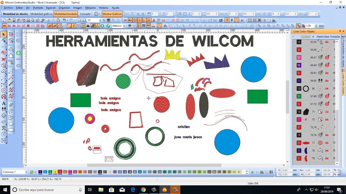Click the New design icon

(x=4, y=20)
